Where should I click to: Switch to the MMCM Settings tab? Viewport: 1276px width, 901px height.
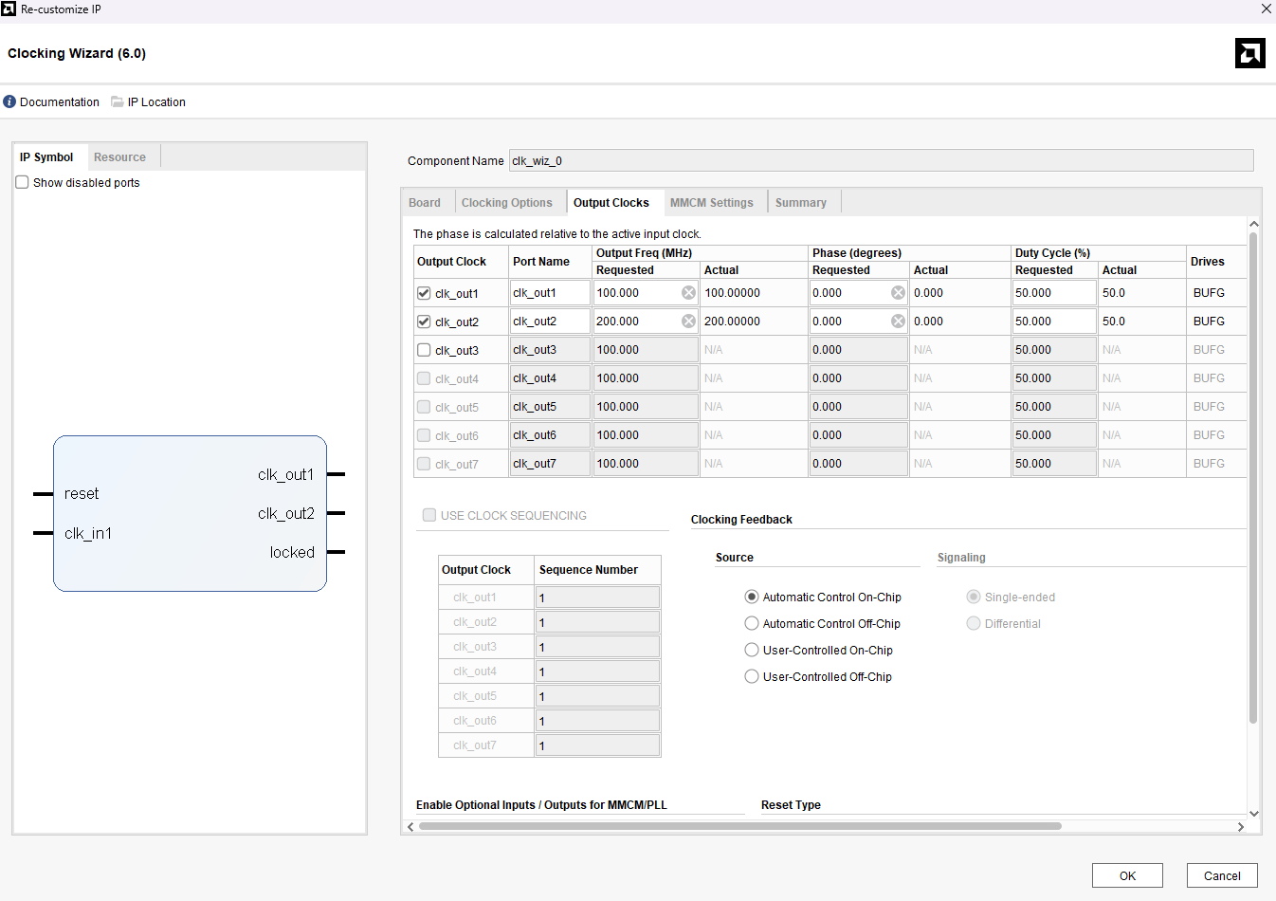coord(711,203)
